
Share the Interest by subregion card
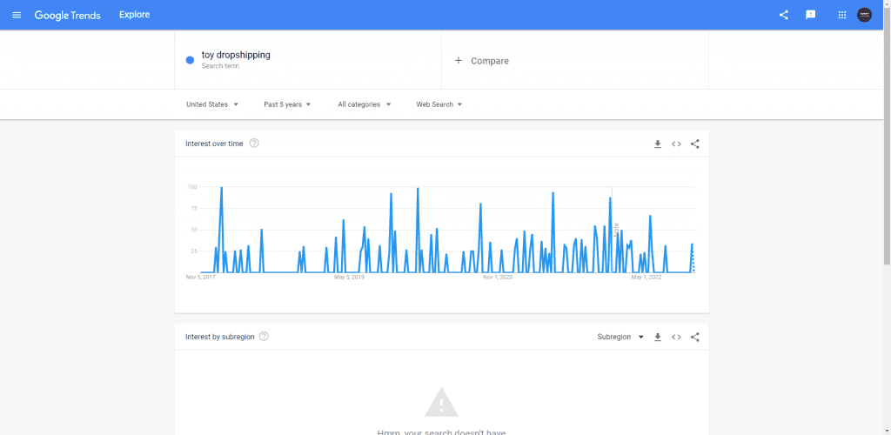(x=694, y=337)
